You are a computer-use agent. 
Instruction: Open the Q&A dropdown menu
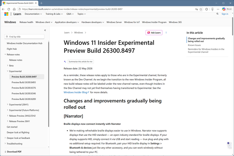70,14
